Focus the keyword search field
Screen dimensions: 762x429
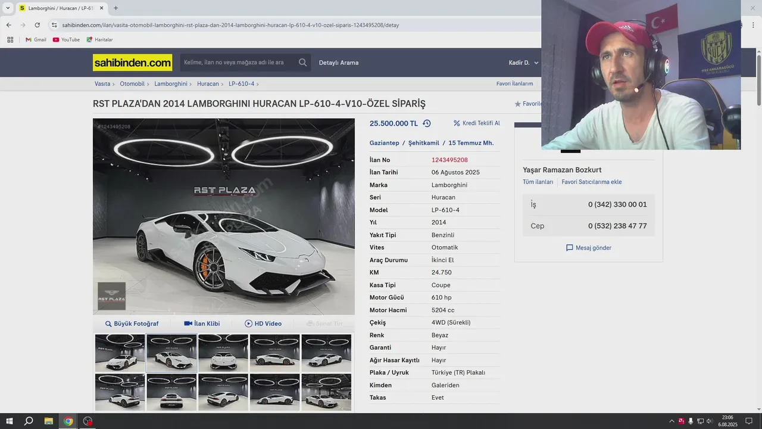point(238,63)
